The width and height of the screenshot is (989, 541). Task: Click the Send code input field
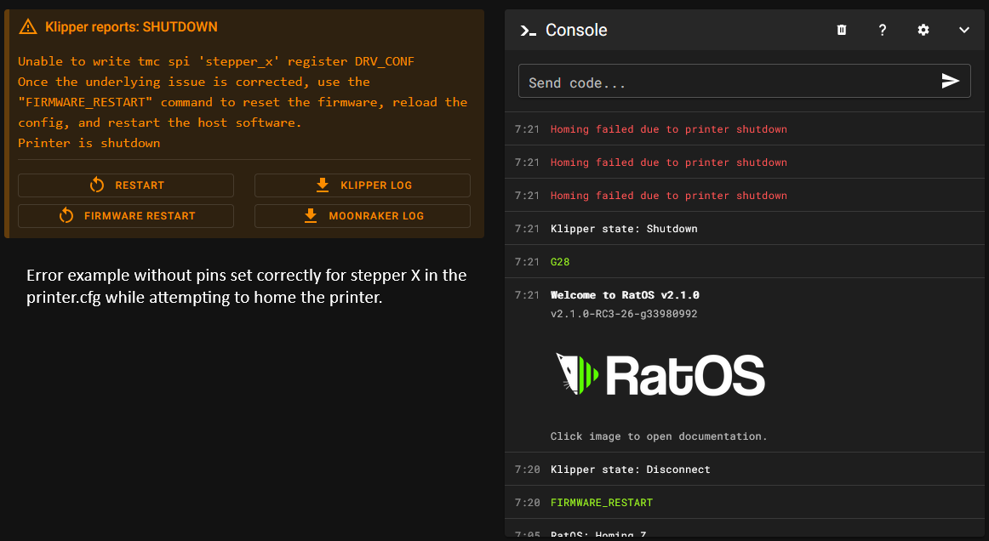[744, 81]
